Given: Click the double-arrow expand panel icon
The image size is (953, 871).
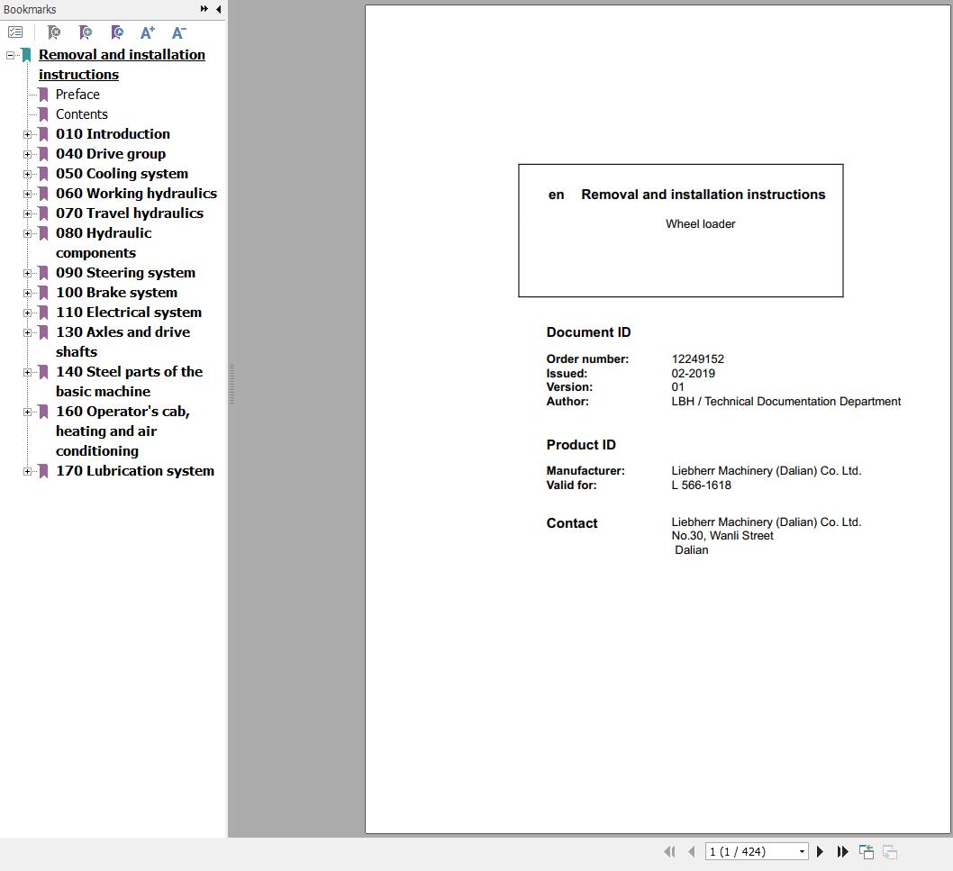Looking at the screenshot, I should click(204, 9).
